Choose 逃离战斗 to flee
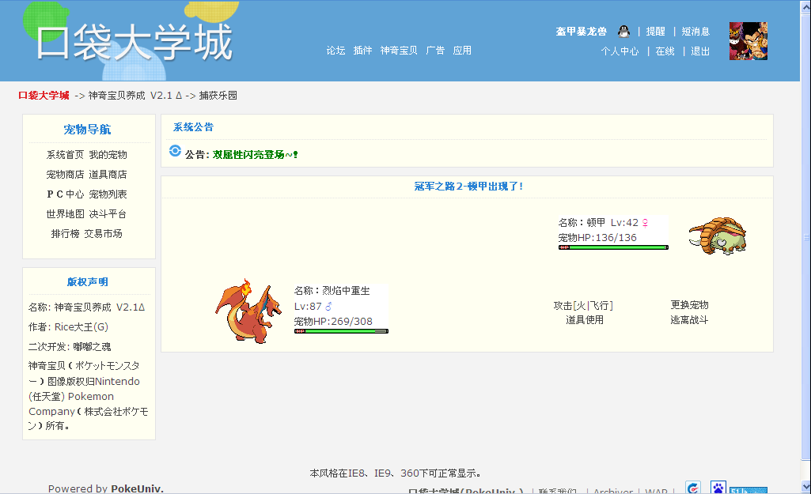The height and width of the screenshot is (494, 811). click(x=689, y=320)
